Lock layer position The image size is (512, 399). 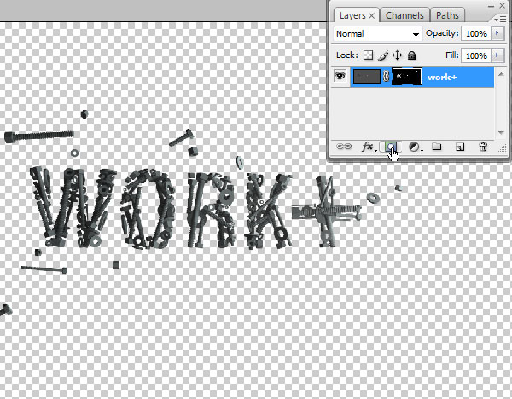(x=397, y=55)
